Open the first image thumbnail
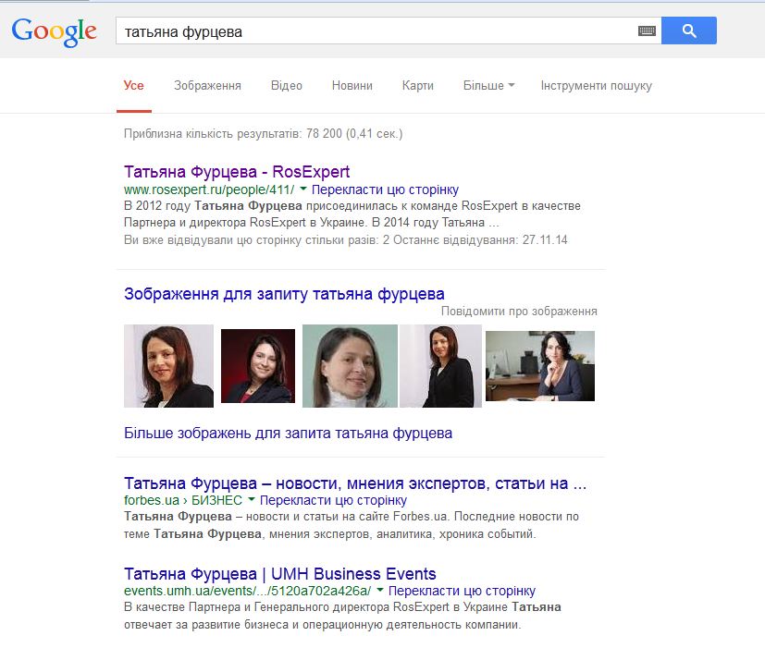The height and width of the screenshot is (648, 765). tap(168, 366)
